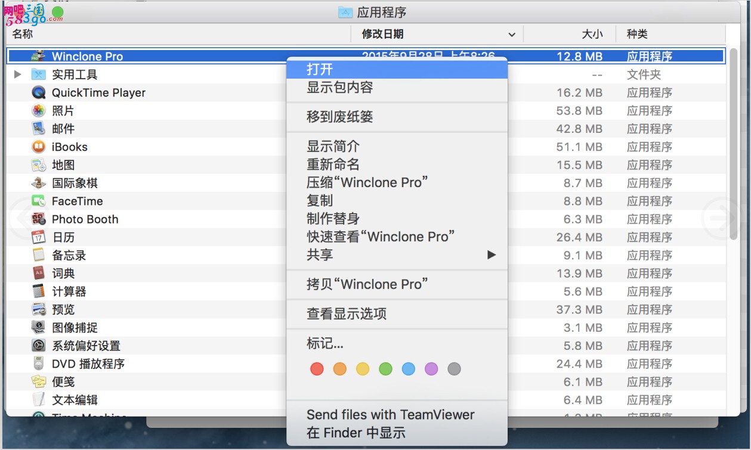Apply the green tag color
The width and height of the screenshot is (751, 450).
(386, 369)
